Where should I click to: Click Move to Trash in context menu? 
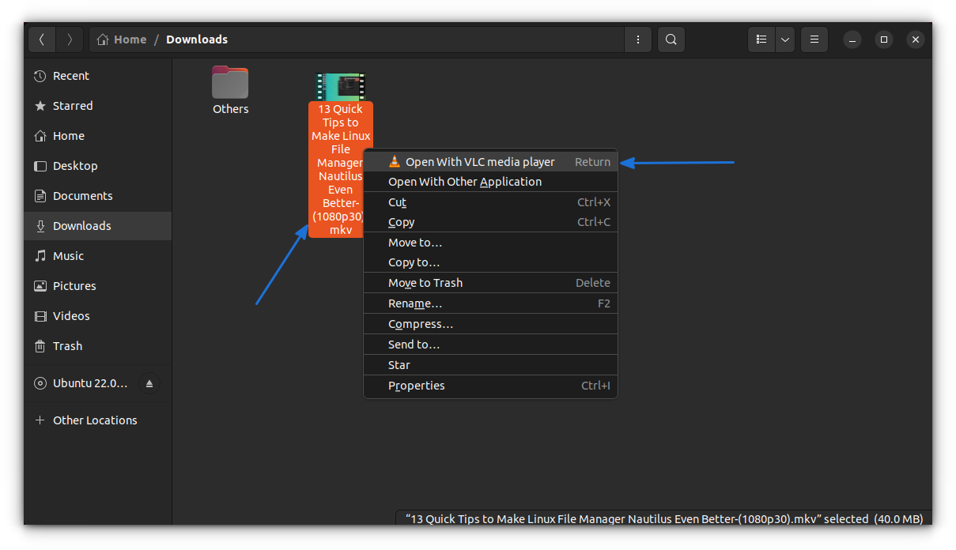click(x=425, y=283)
